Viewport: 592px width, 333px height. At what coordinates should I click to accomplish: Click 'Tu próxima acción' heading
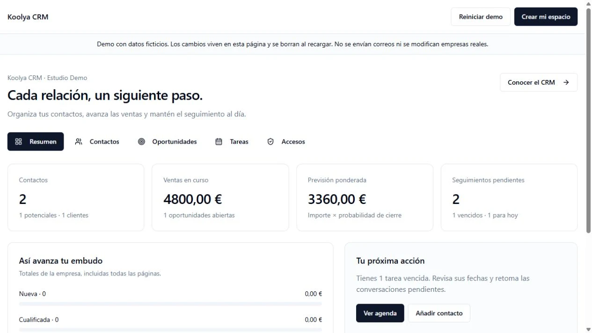click(390, 261)
